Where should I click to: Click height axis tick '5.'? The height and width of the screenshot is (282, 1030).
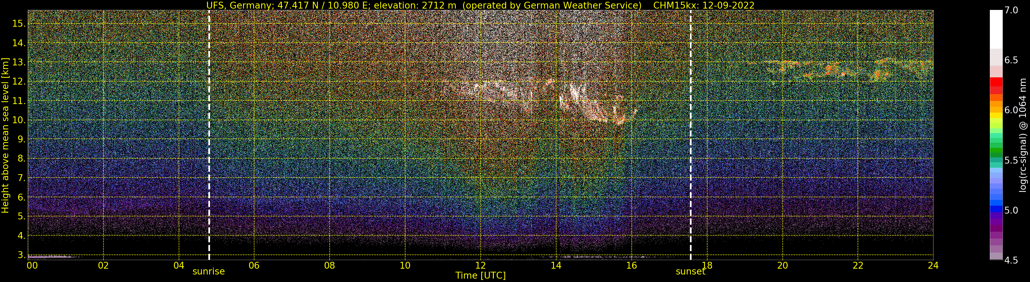coord(21,216)
